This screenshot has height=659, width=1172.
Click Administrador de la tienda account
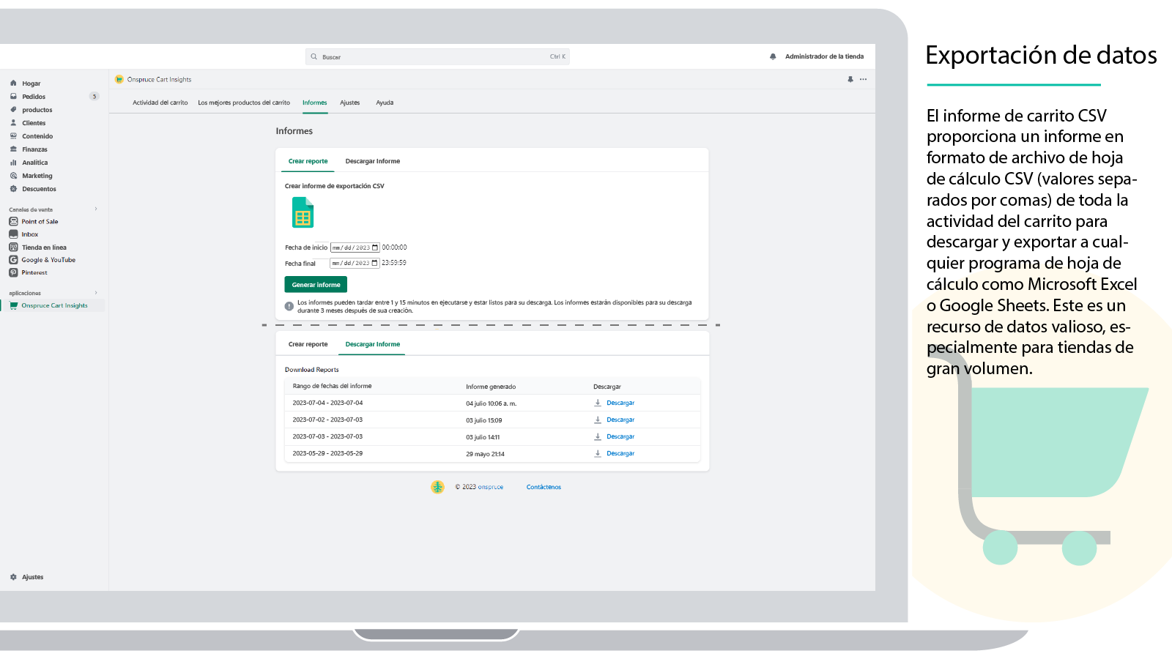(824, 56)
